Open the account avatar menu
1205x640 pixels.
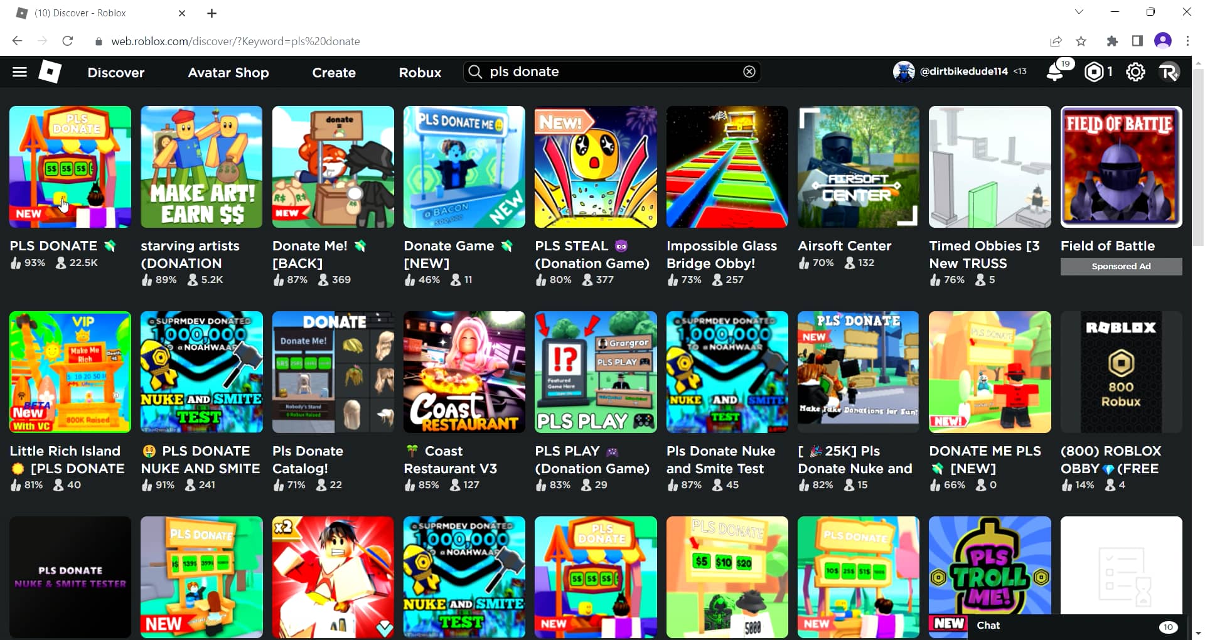click(x=1168, y=72)
